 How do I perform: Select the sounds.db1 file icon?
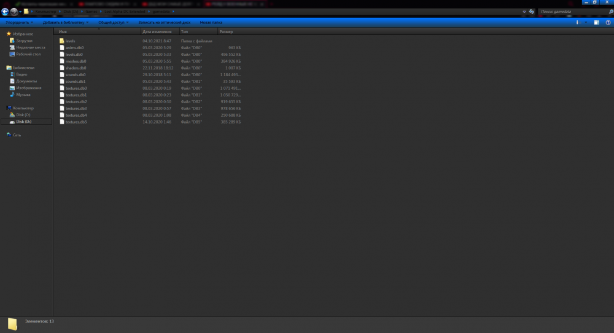[x=62, y=81]
